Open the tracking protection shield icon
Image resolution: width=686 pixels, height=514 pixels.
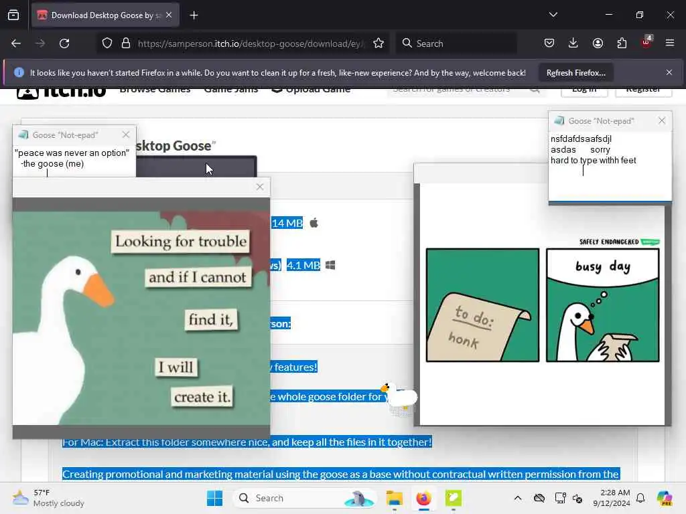pyautogui.click(x=107, y=44)
